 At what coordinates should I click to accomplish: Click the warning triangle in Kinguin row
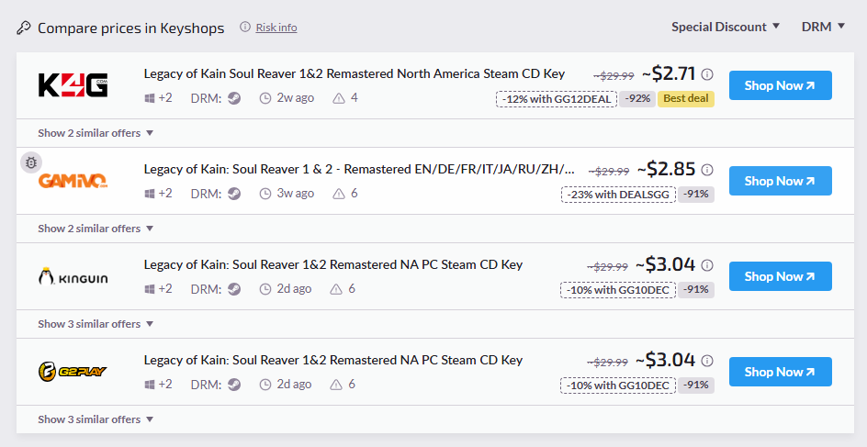(x=336, y=289)
